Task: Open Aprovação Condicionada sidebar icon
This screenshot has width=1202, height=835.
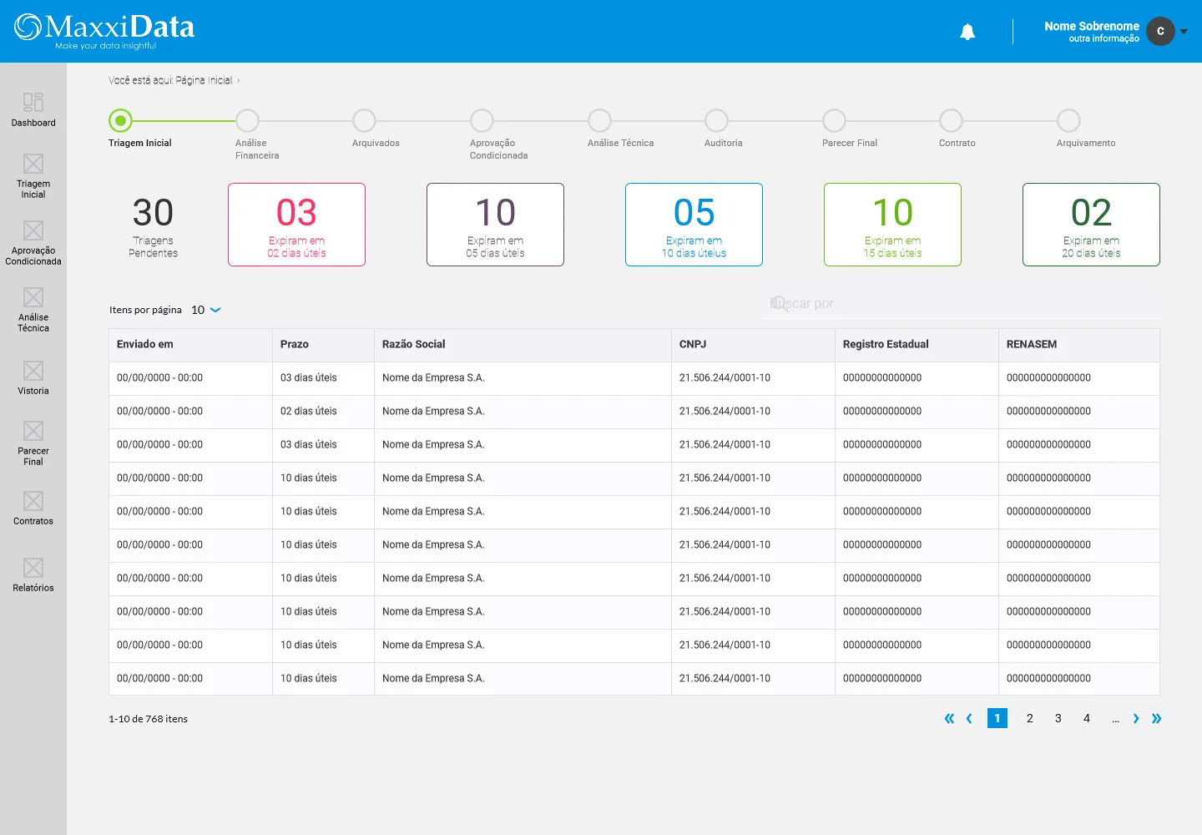Action: pyautogui.click(x=33, y=230)
